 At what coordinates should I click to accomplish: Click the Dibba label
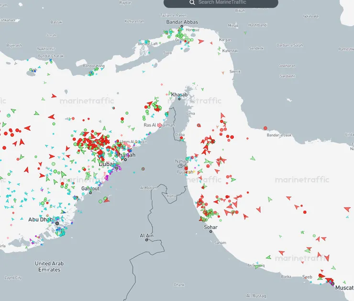tap(180, 135)
